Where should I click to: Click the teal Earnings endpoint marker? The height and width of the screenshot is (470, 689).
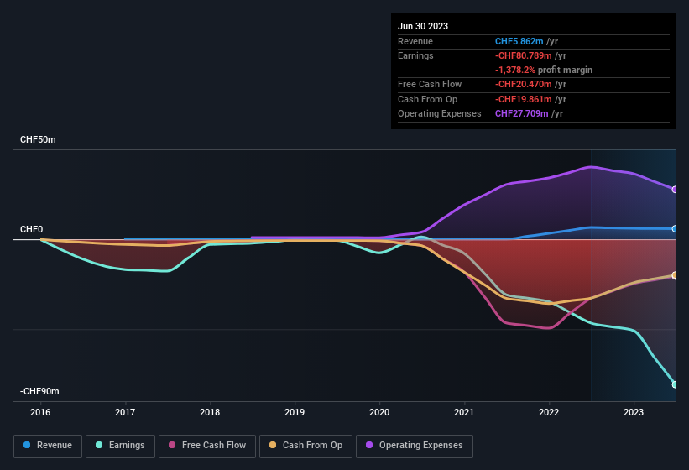pyautogui.click(x=675, y=384)
